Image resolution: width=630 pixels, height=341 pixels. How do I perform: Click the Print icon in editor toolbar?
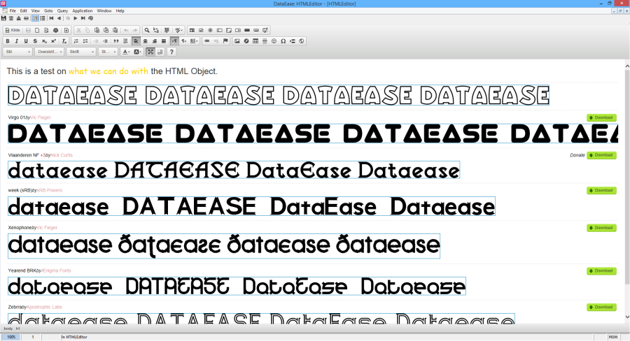(55, 30)
